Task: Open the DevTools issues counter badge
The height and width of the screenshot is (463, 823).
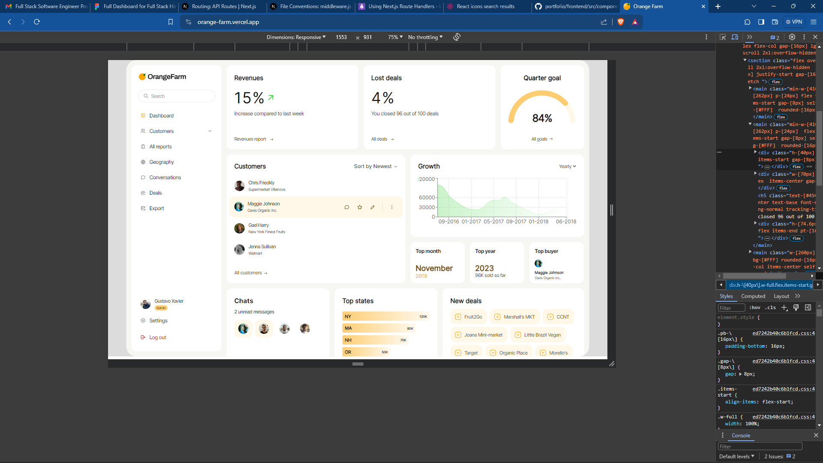Action: click(x=775, y=37)
